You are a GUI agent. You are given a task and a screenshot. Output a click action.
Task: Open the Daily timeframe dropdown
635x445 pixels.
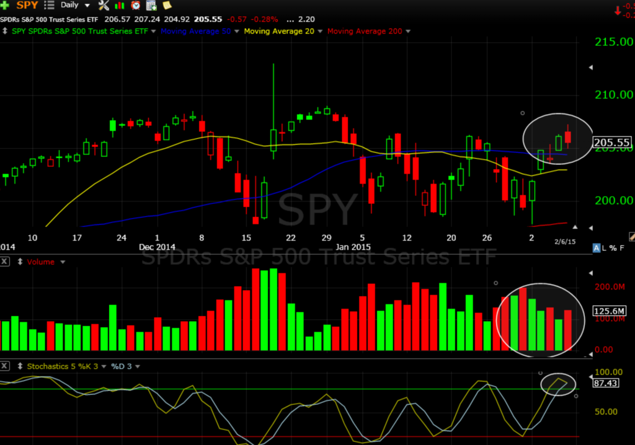[87, 6]
